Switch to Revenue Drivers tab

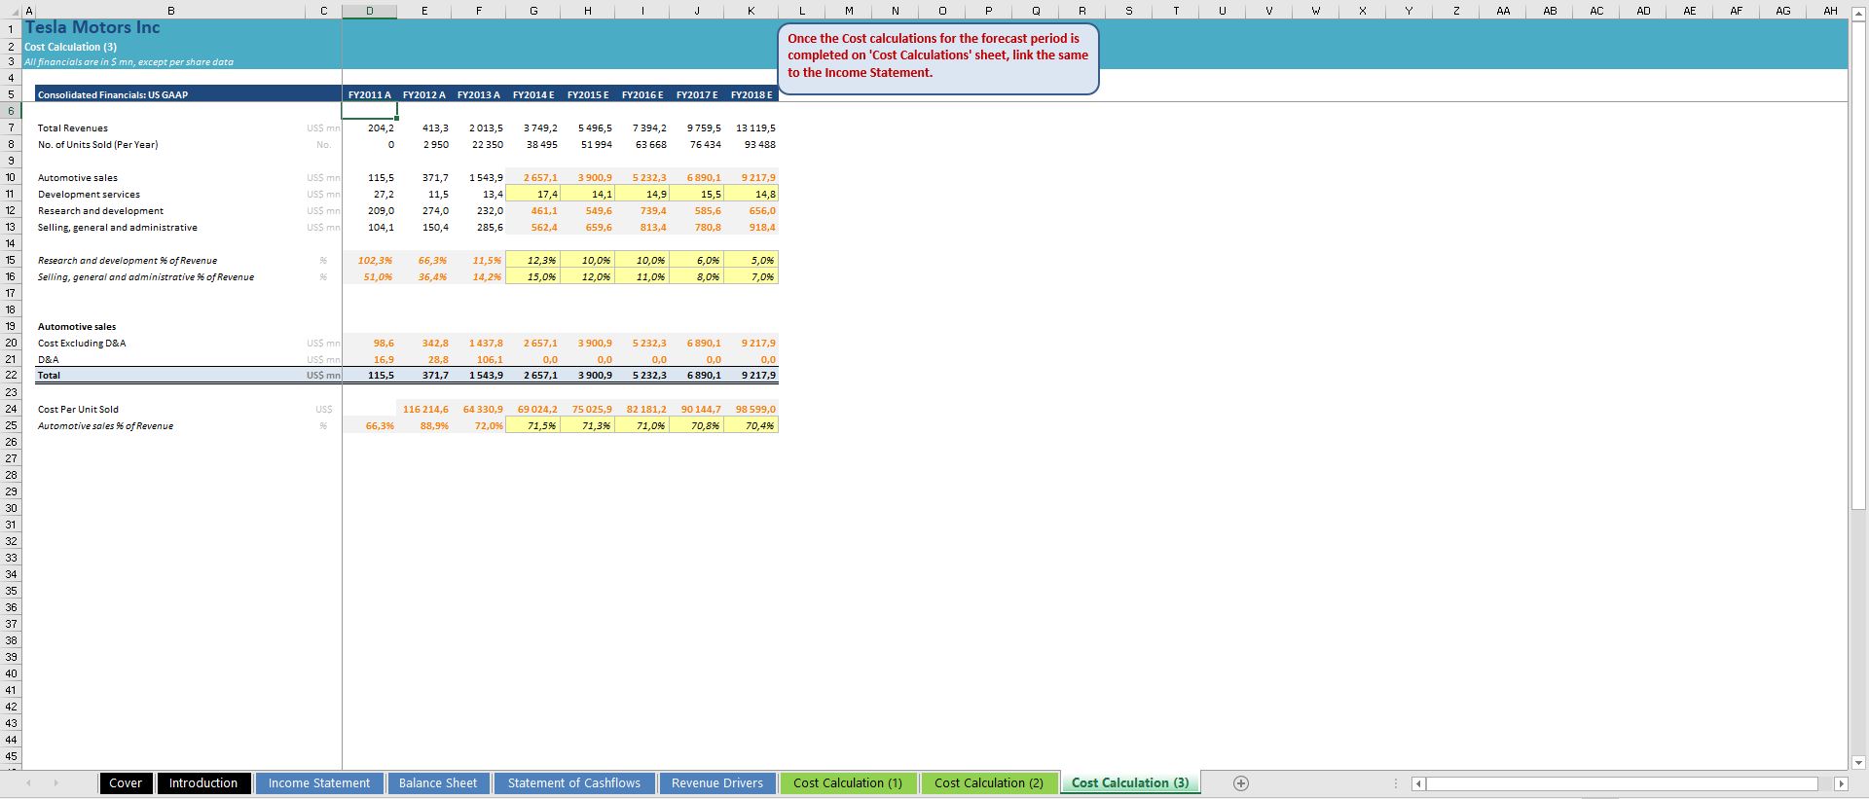click(717, 783)
